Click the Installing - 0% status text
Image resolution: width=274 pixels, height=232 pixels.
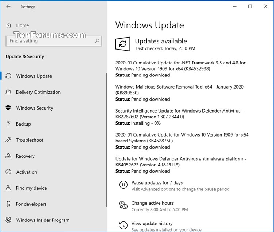coord(146,123)
